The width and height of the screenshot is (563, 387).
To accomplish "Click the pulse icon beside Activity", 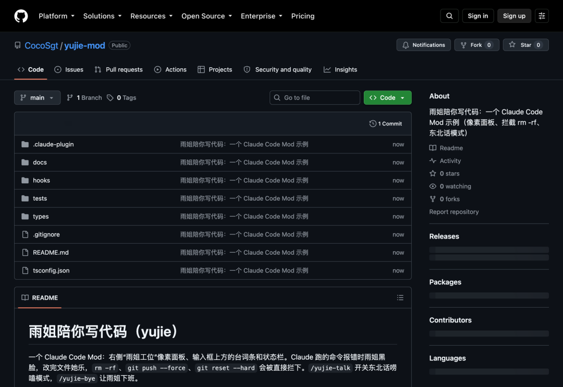I will point(433,160).
